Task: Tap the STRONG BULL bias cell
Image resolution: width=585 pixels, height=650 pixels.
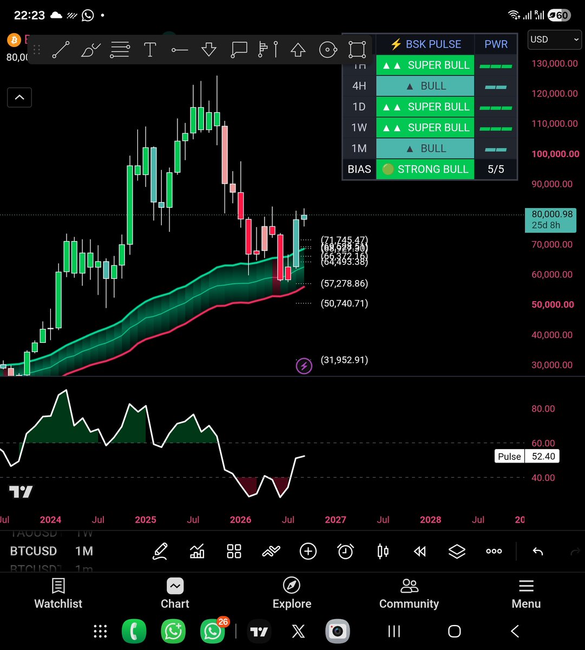Action: pyautogui.click(x=425, y=170)
